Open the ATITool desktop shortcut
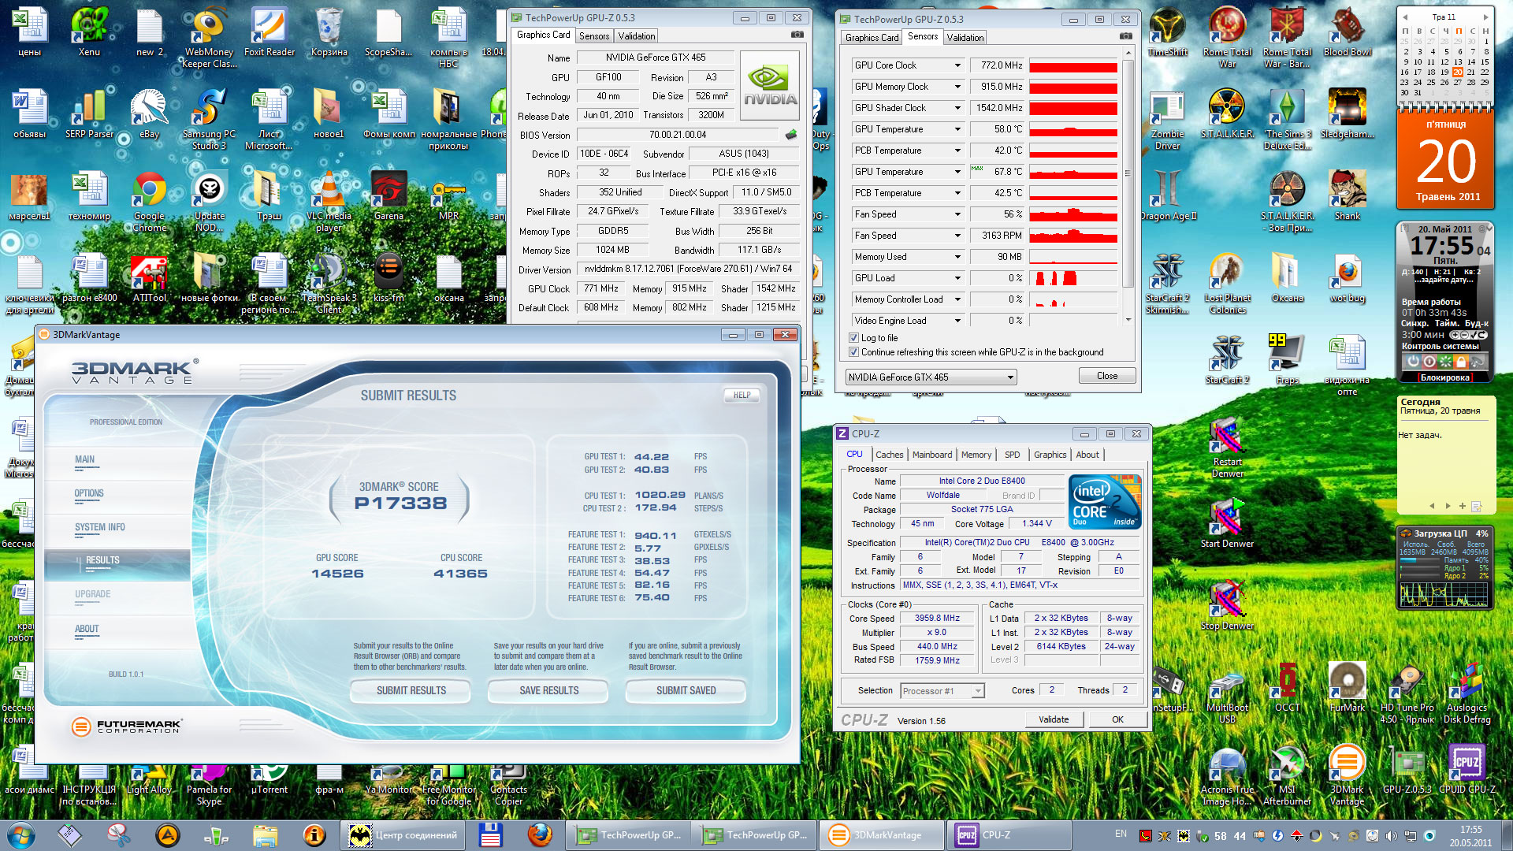1513x851 pixels. pos(150,277)
